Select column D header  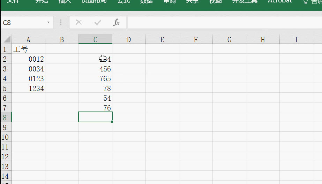129,39
